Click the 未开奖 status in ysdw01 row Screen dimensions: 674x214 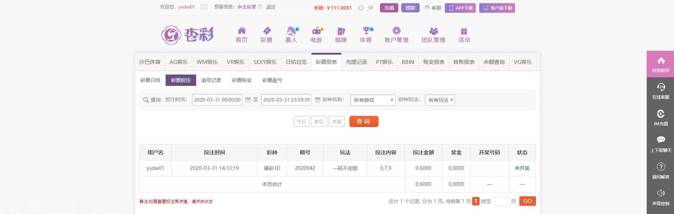coord(522,168)
